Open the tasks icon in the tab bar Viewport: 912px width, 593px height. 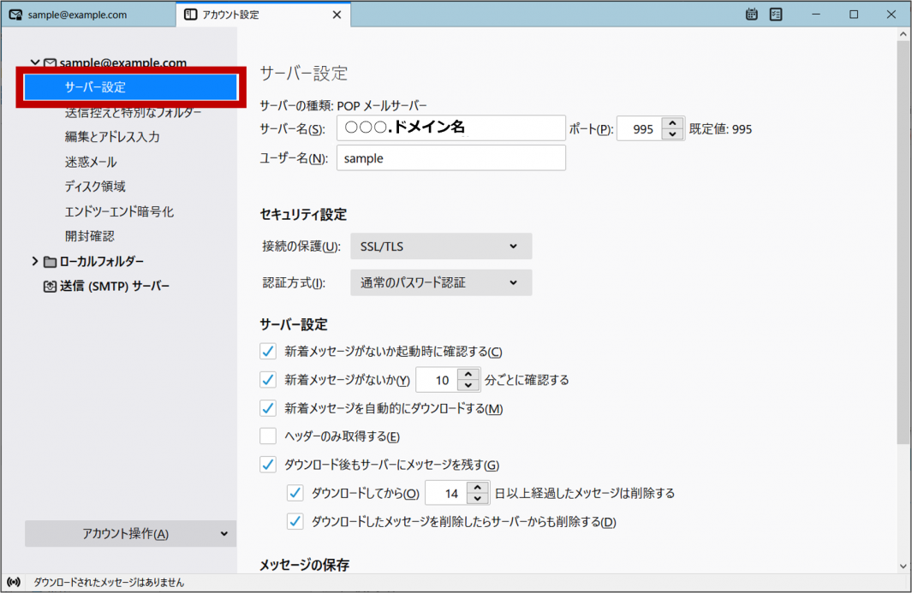776,15
